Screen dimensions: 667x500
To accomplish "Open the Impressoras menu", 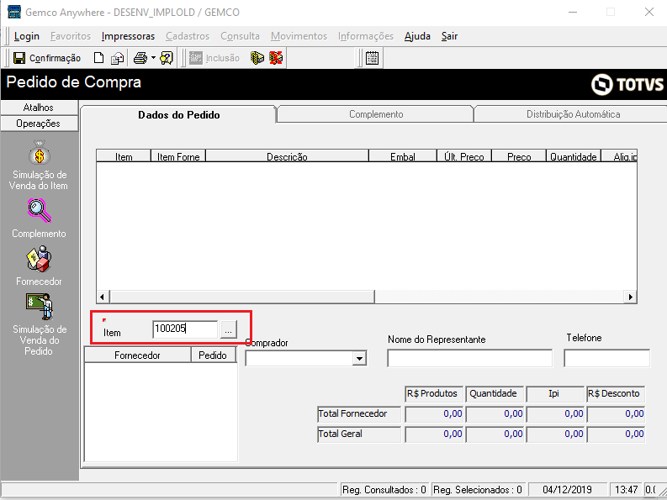I will (x=128, y=36).
